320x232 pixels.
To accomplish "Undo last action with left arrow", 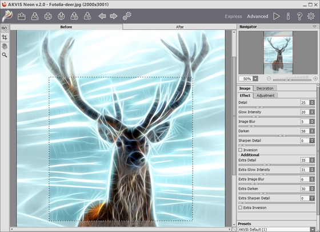I will 102,16.
